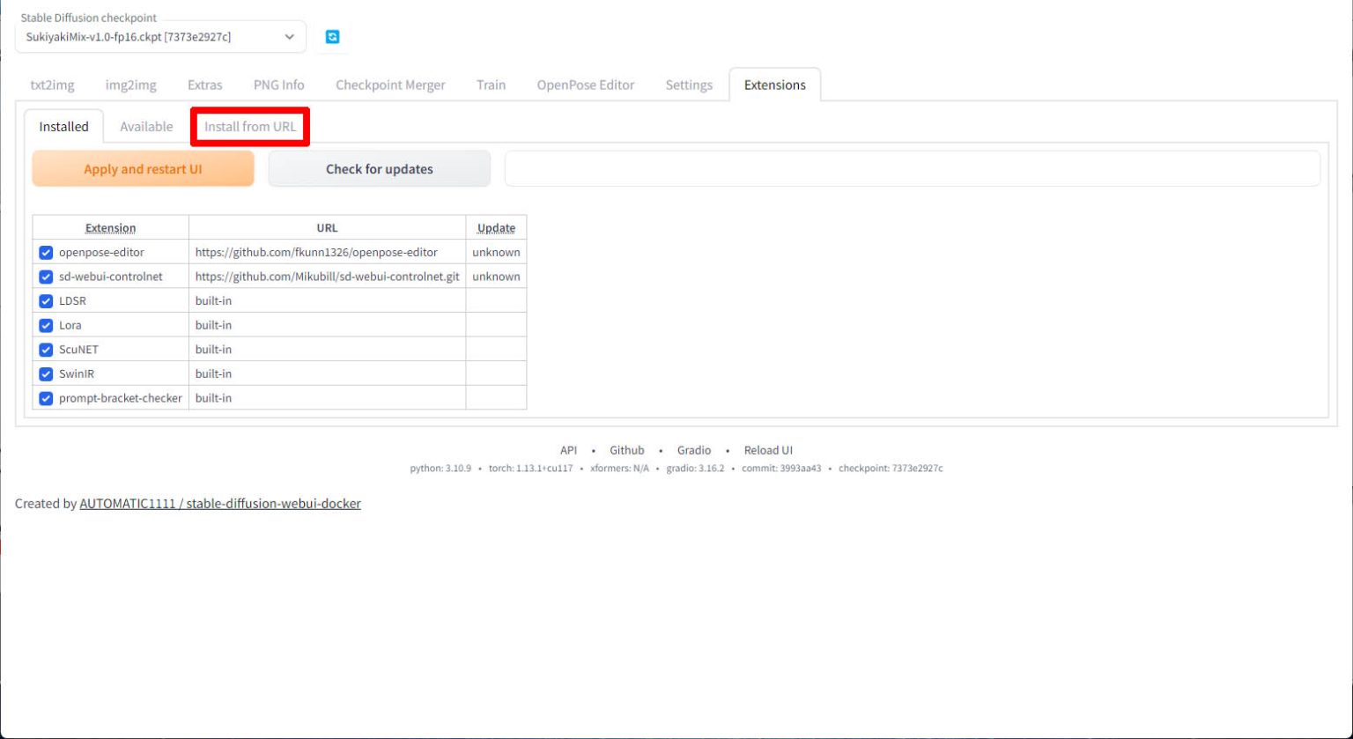
Task: Disable the ScuNET extension checkbox
Action: (47, 350)
